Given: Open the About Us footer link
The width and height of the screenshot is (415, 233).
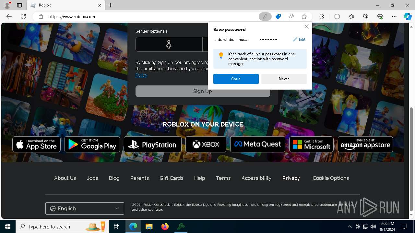Looking at the screenshot, I should 65,178.
